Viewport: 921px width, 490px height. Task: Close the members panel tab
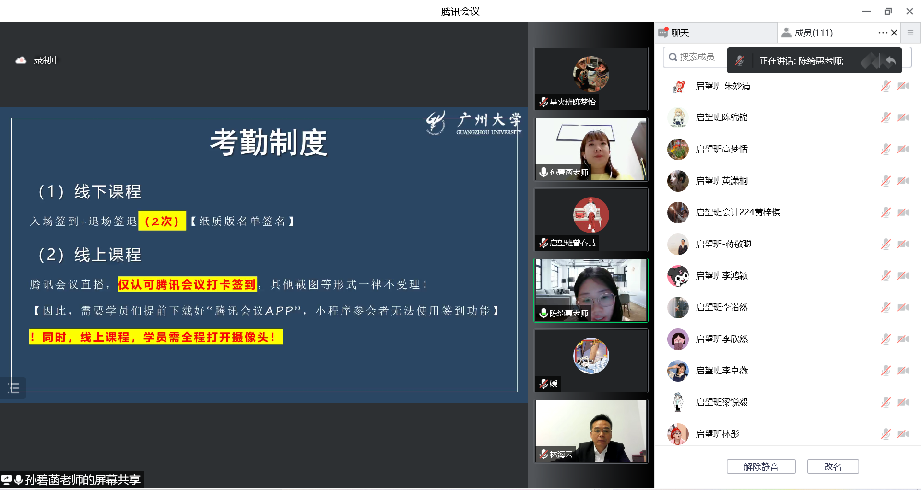click(x=894, y=33)
